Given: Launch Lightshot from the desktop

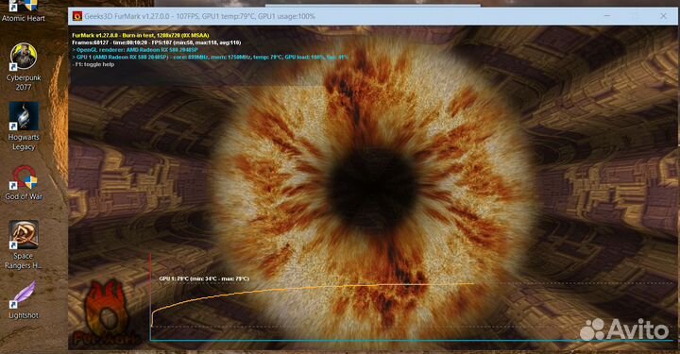Looking at the screenshot, I should coord(24,299).
